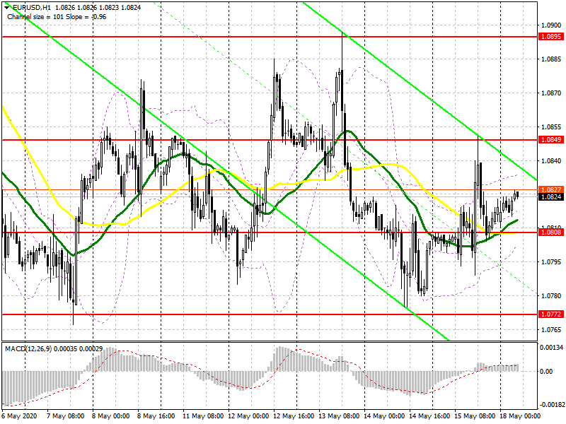Click the 14 May 00:00 time marker
566x424 pixels.
[x=383, y=416]
